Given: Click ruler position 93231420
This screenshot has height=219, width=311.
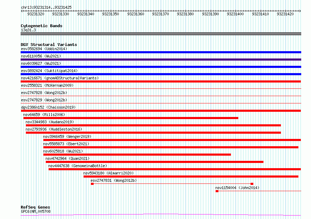Looking at the screenshot, I should click(x=285, y=14).
